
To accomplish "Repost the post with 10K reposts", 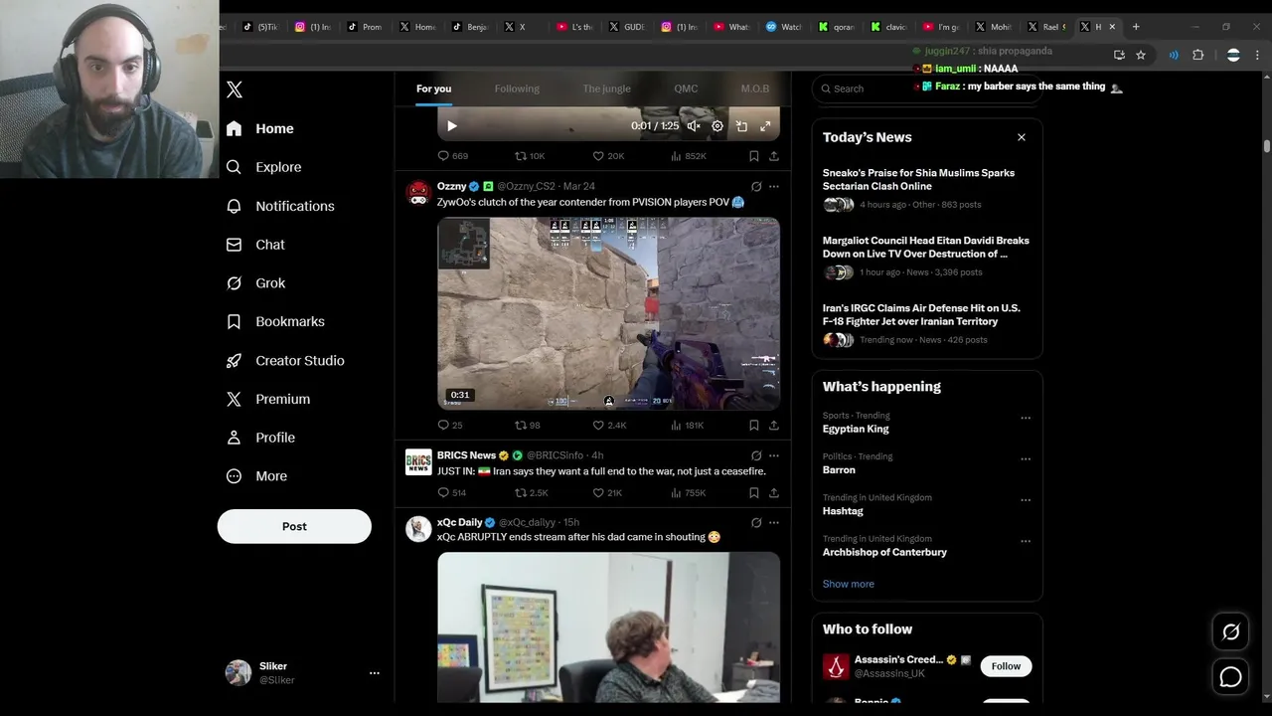I will (530, 156).
